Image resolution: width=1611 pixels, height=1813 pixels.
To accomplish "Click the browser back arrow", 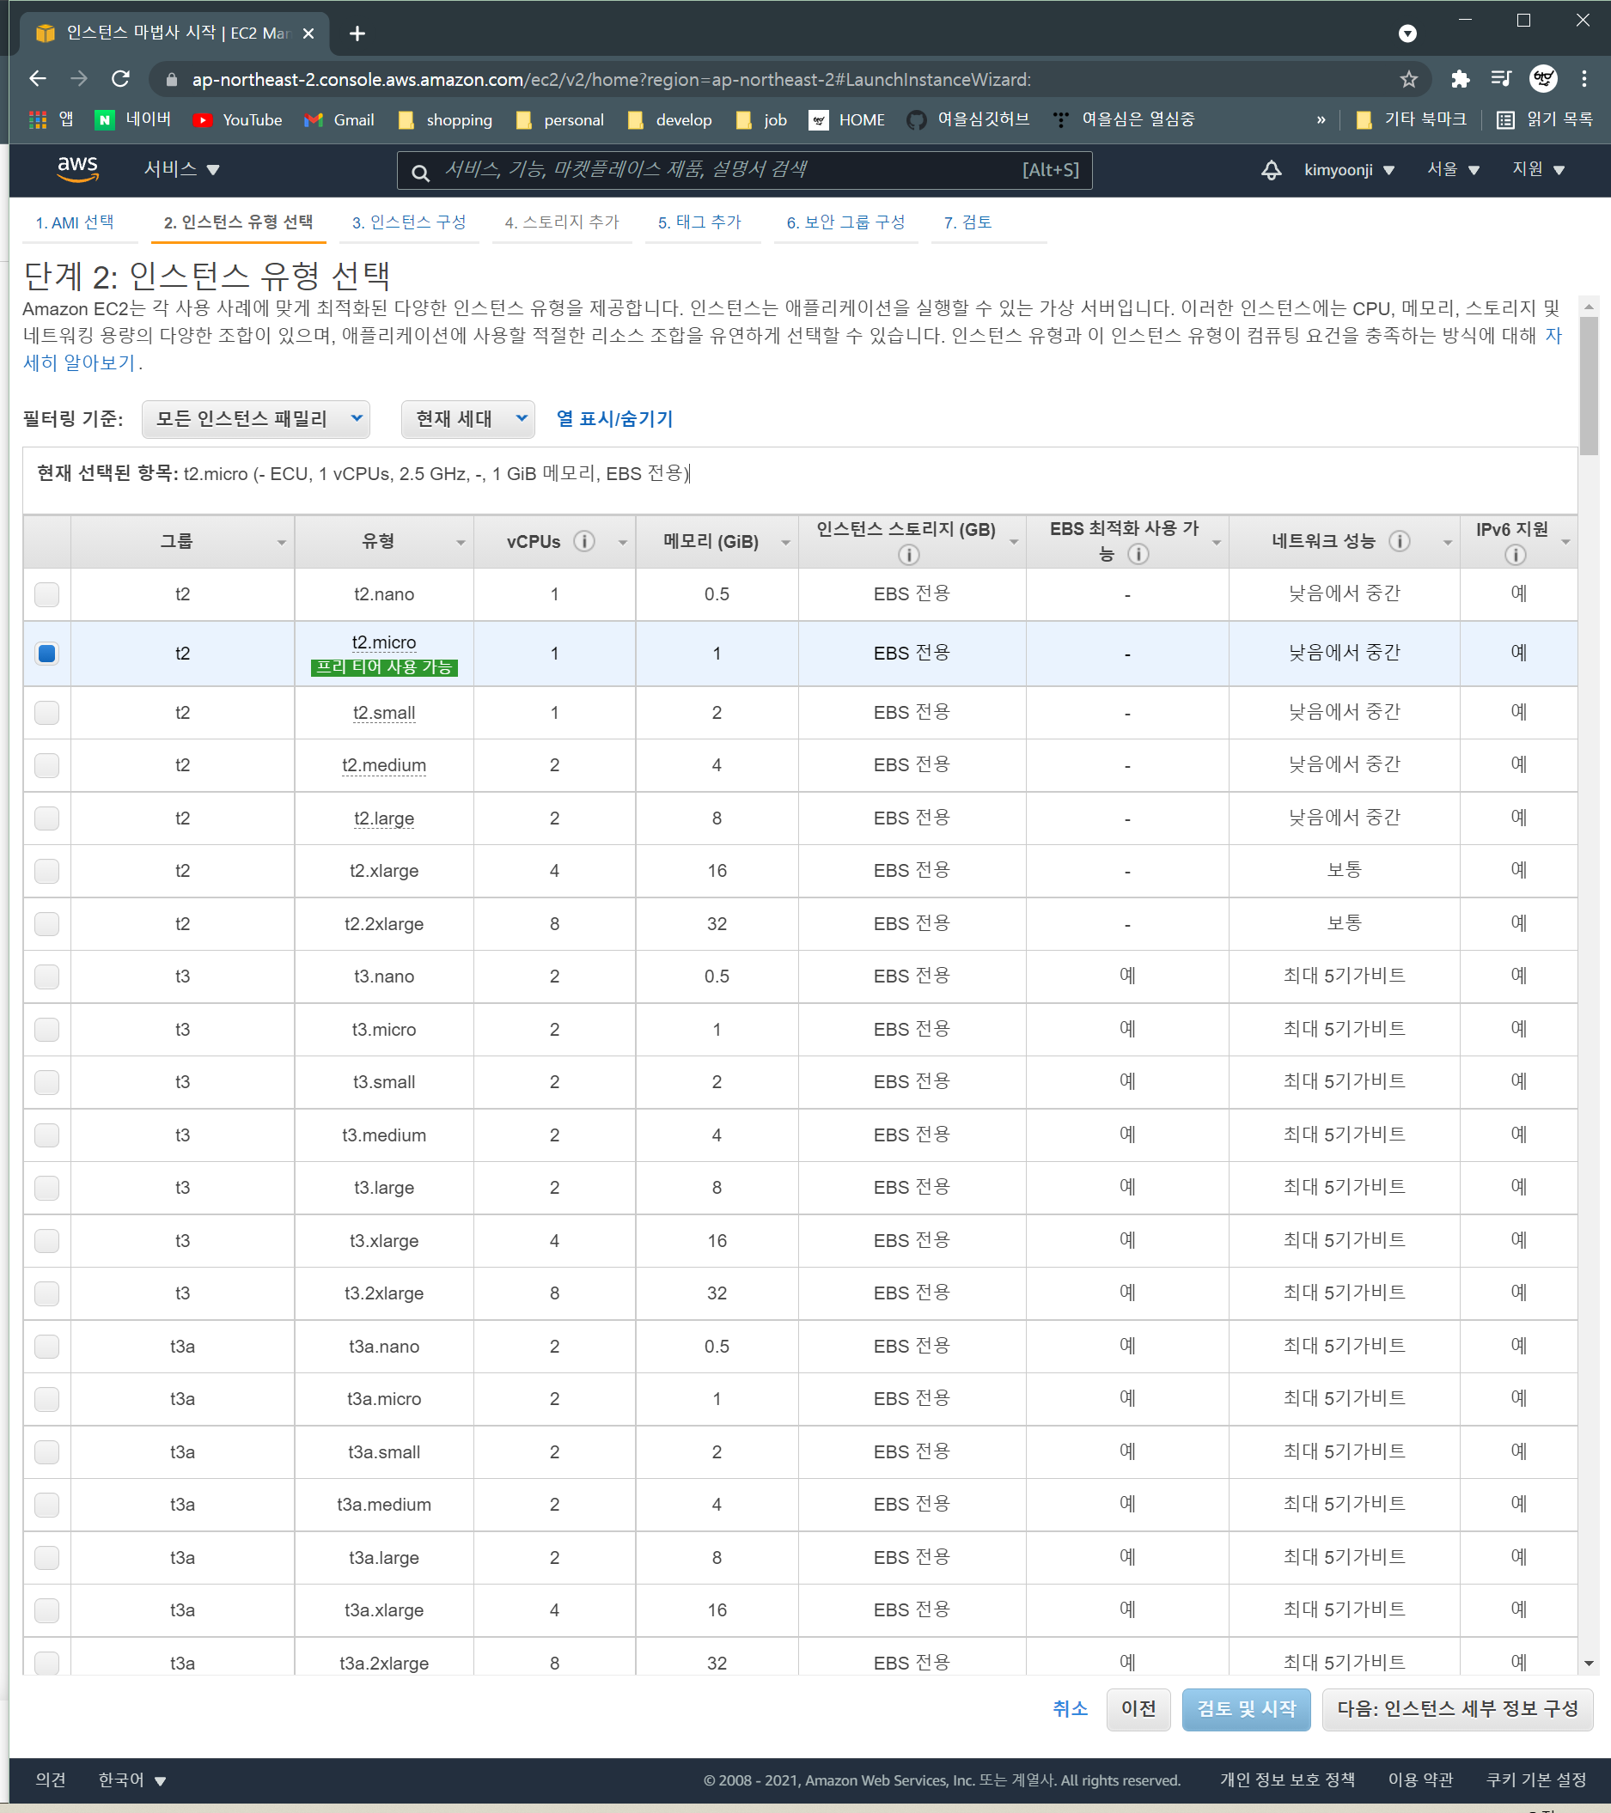I will (37, 79).
